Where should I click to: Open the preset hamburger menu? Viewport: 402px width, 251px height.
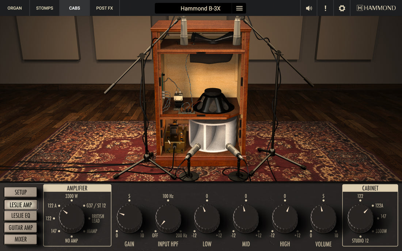pyautogui.click(x=239, y=8)
